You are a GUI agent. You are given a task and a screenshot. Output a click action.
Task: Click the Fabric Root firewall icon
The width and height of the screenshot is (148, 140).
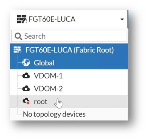click(17, 50)
